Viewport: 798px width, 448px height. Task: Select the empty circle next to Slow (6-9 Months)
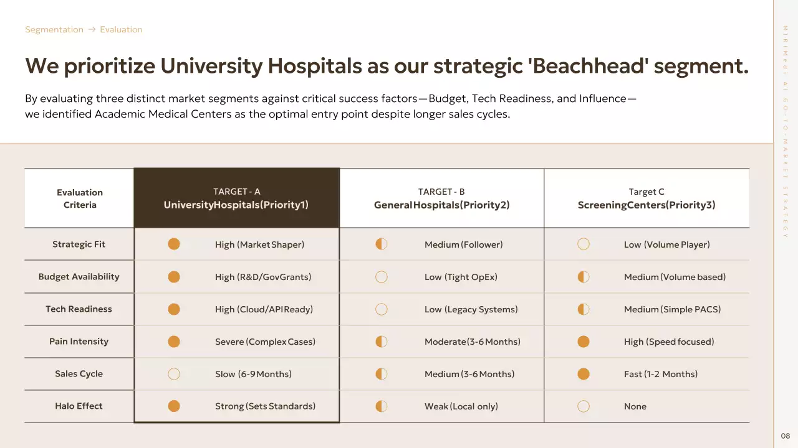174,374
